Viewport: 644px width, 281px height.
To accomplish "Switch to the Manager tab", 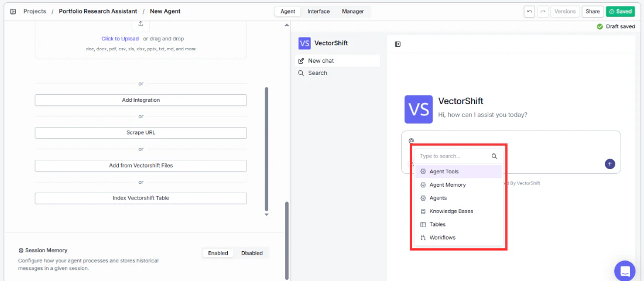I will pos(353,12).
